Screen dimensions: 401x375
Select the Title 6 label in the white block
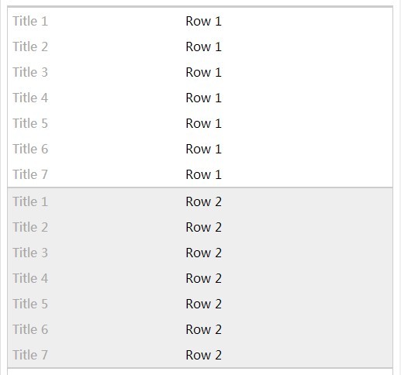tap(30, 149)
